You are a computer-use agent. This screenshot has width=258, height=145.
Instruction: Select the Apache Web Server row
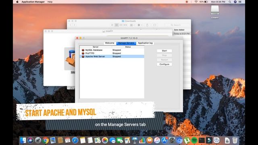pos(112,56)
